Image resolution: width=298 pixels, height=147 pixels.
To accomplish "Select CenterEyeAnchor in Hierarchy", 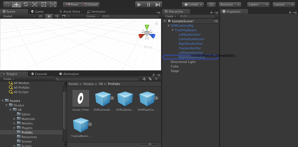I will coord(192,39).
